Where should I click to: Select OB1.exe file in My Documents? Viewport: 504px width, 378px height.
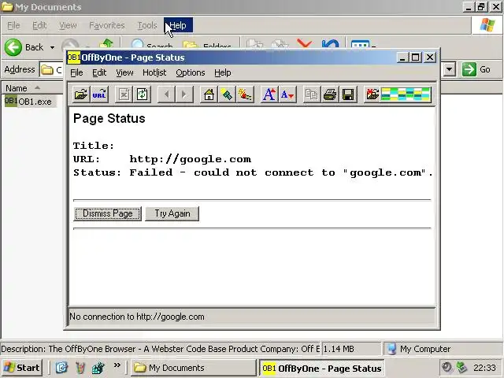pyautogui.click(x=28, y=102)
